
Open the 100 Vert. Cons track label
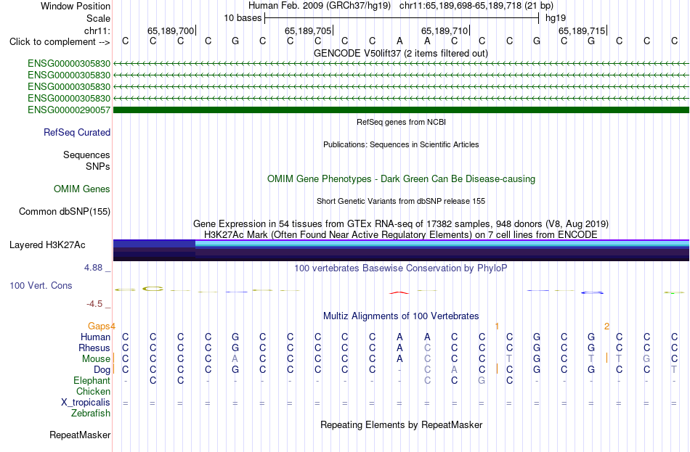(41, 286)
